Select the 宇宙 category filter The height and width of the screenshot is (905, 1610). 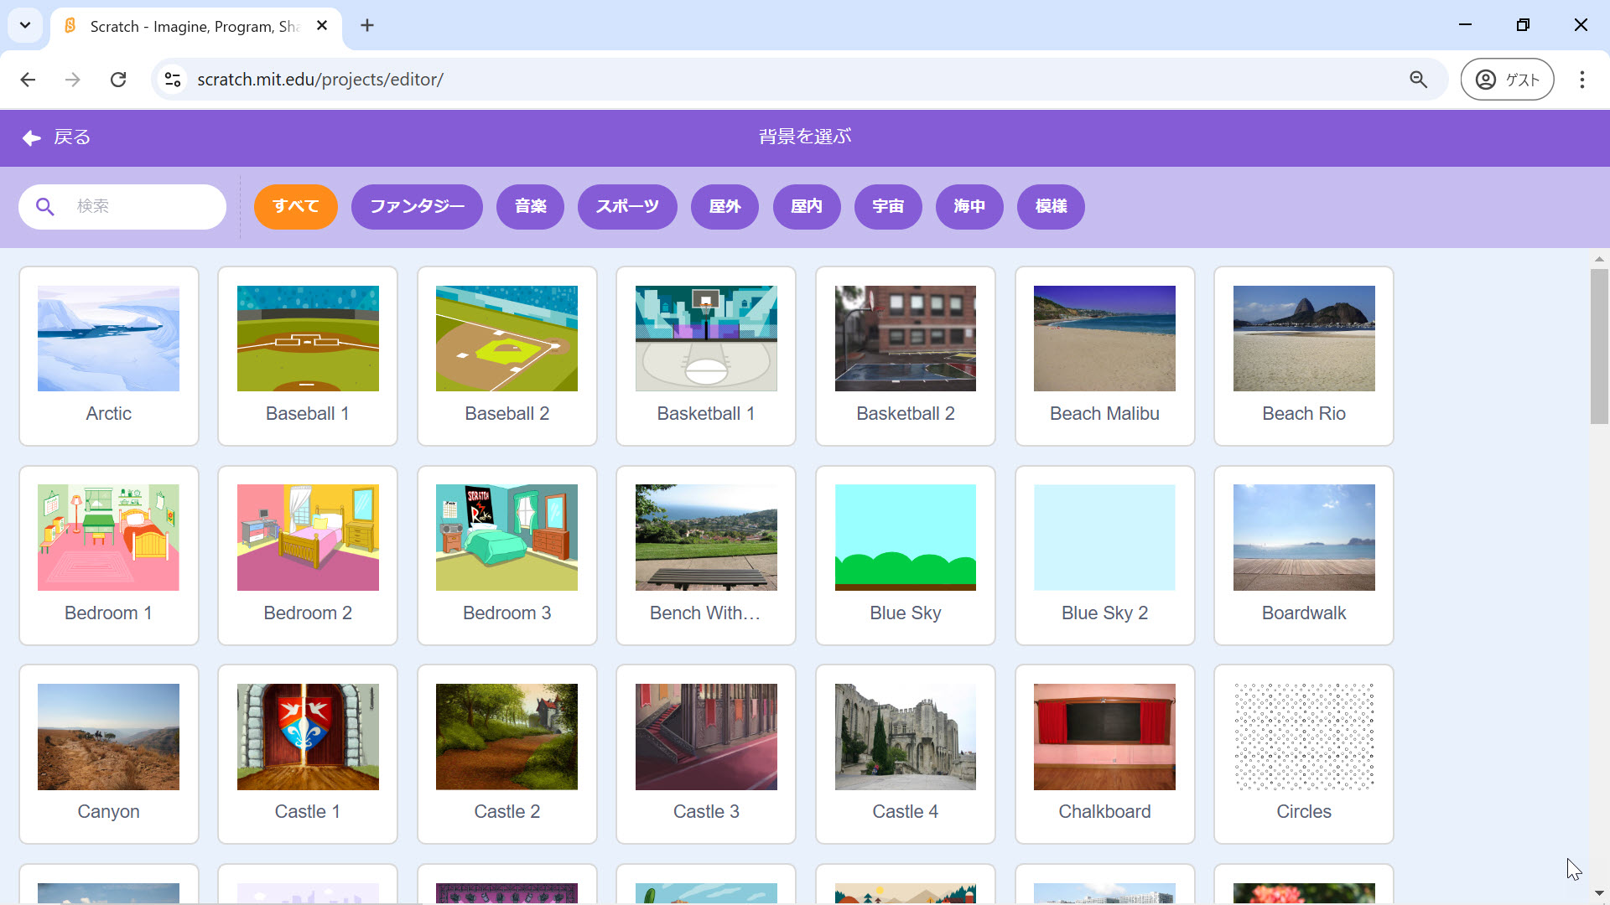(888, 207)
